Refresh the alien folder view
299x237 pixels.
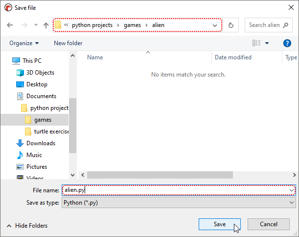[230, 25]
